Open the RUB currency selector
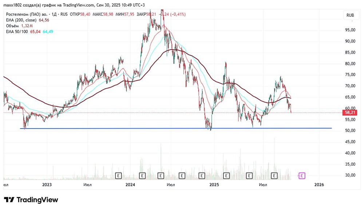Image resolution: width=364 pixels, height=210 pixels. (x=350, y=15)
